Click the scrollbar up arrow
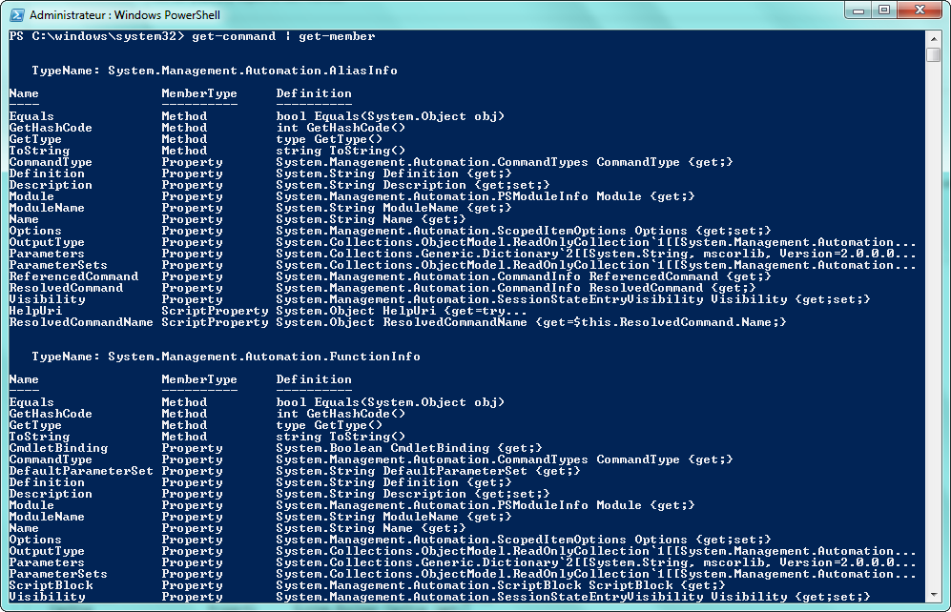This screenshot has height=612, width=951. (934, 37)
